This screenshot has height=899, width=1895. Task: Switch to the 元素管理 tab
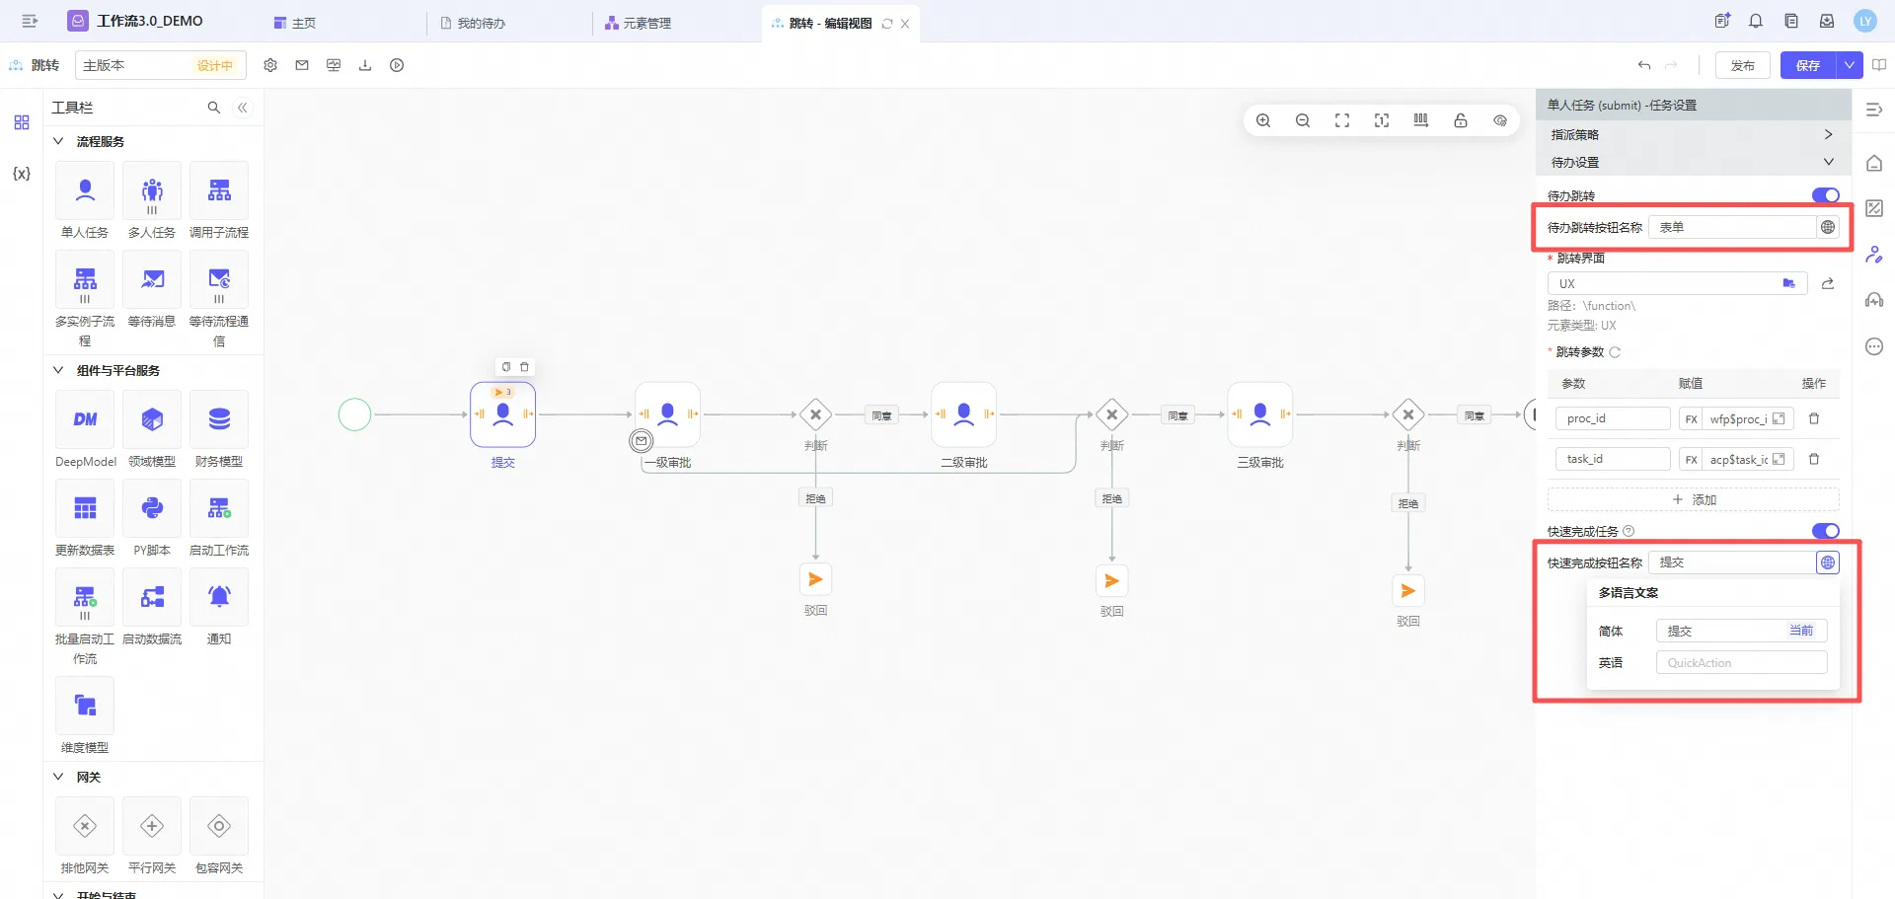(645, 23)
